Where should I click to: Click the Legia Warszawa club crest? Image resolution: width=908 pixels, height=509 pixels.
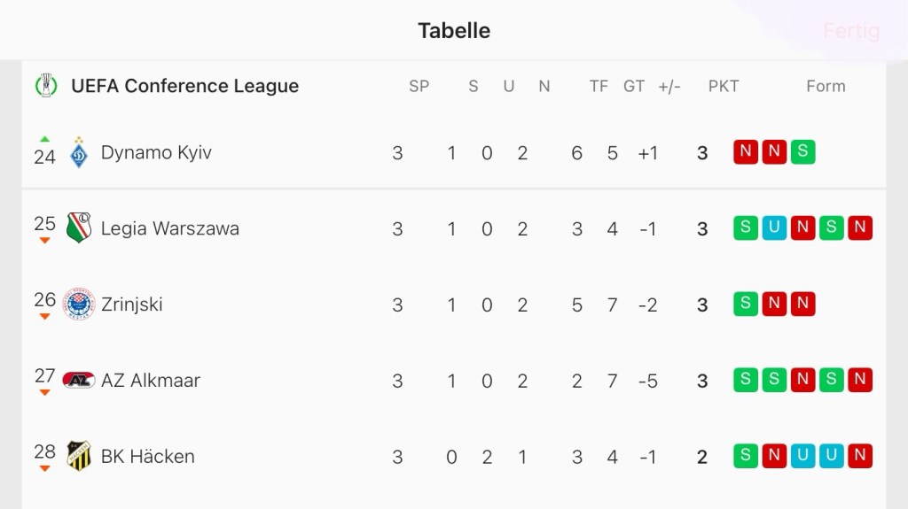[x=79, y=228]
